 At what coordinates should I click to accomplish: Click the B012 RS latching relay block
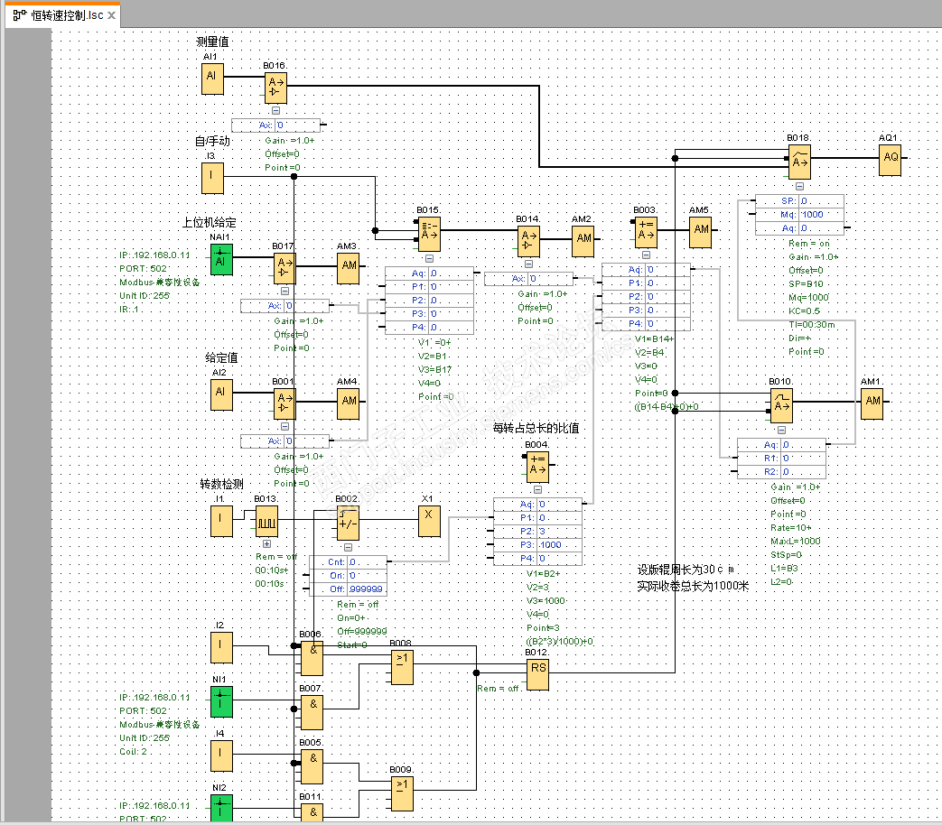pyautogui.click(x=538, y=673)
